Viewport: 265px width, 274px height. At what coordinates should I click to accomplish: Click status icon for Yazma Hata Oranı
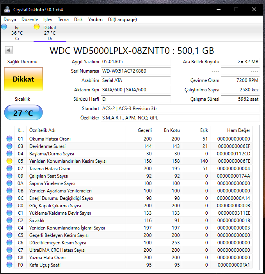(x=9, y=257)
